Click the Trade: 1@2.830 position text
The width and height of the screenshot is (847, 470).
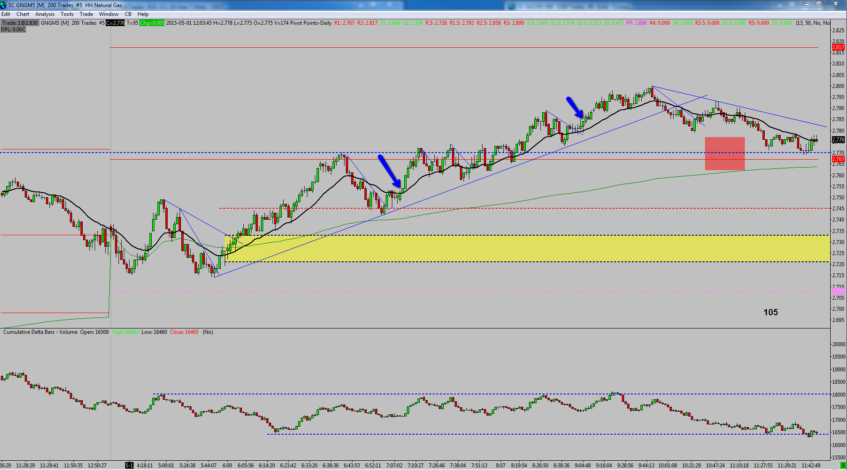tap(20, 23)
